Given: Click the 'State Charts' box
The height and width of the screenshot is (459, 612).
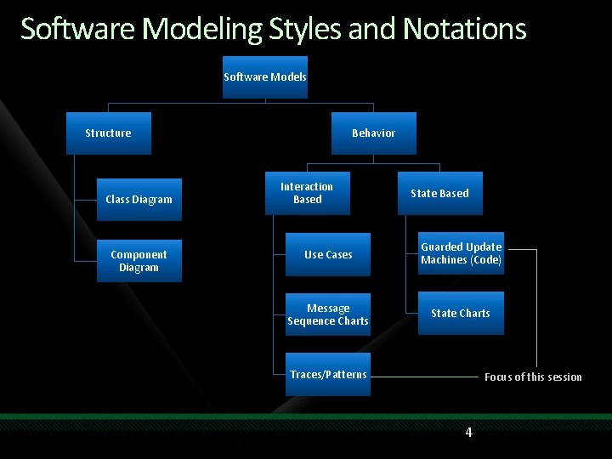Looking at the screenshot, I should click(461, 313).
